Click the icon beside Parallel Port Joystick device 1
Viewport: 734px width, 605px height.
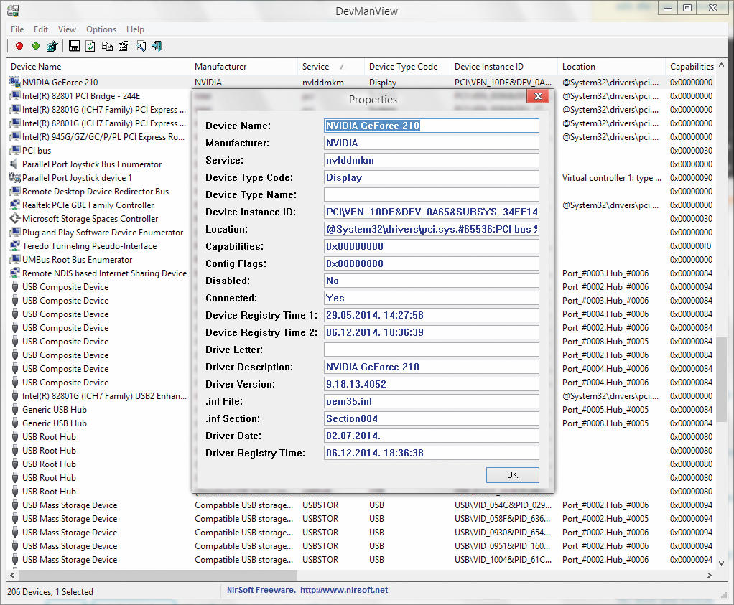pos(14,178)
